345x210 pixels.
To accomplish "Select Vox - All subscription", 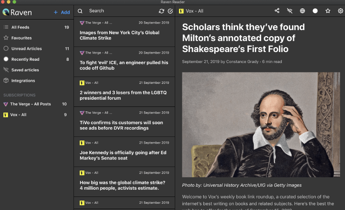I will point(35,115).
